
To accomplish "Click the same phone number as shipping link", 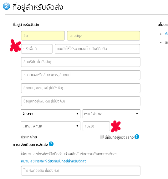I will coord(53,161).
